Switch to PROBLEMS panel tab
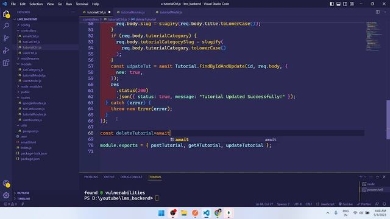Screen dimensions: 390x219 tap(91, 177)
